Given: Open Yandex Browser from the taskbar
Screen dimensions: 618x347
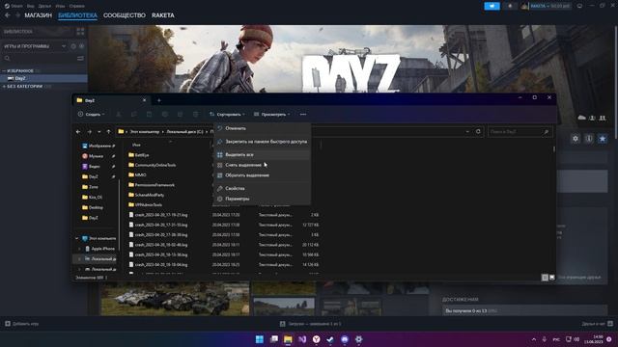Looking at the screenshot, I should coord(316,339).
